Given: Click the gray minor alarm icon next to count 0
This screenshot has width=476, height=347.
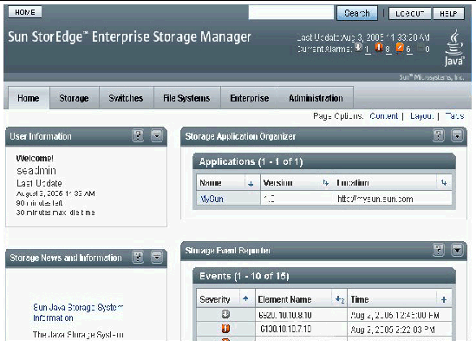Looking at the screenshot, I should (x=421, y=48).
